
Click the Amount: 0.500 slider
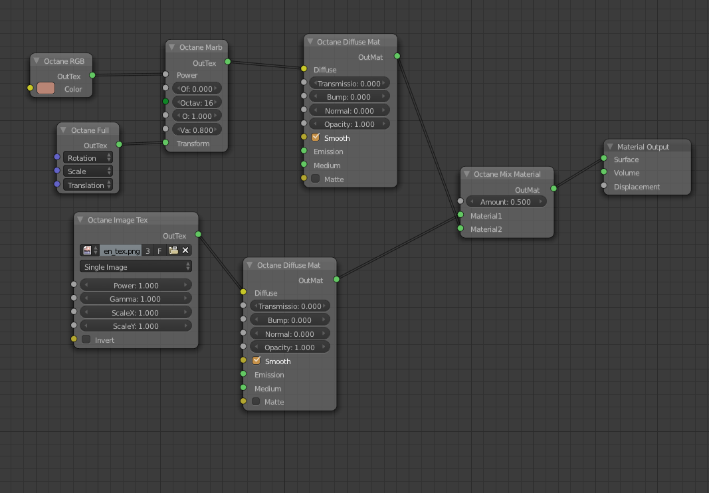click(x=506, y=202)
